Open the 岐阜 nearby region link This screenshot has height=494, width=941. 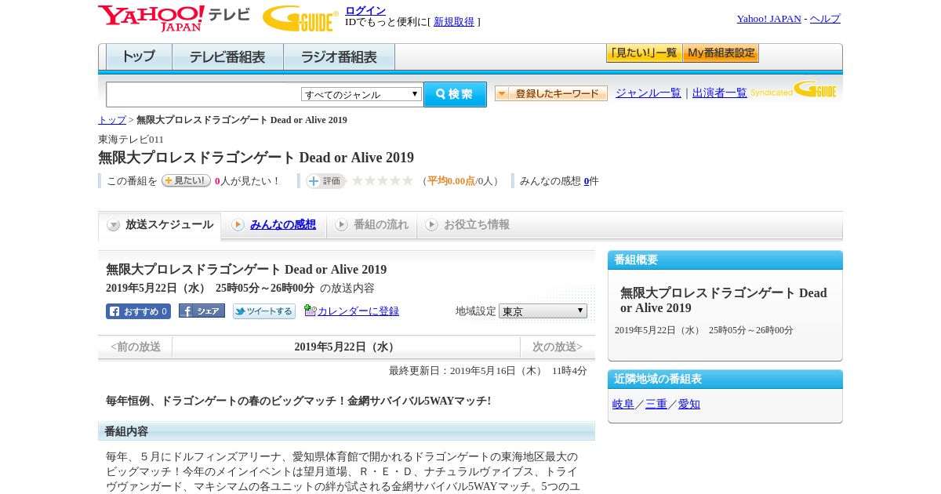623,405
